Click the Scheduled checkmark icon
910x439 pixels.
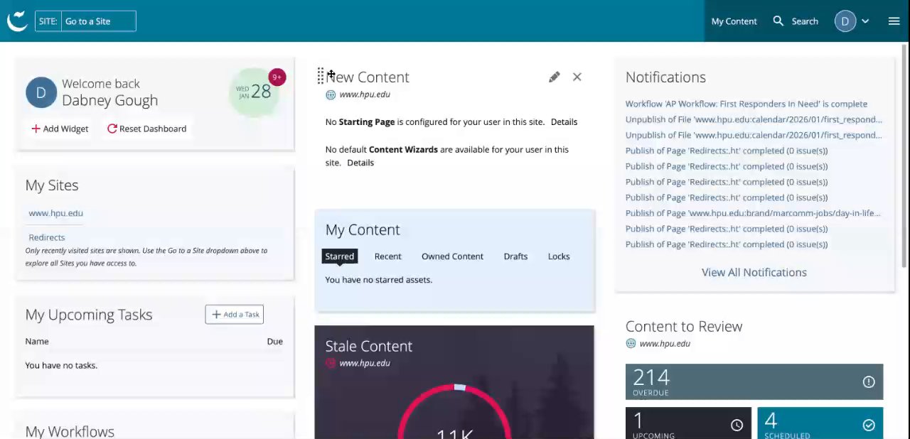click(869, 425)
